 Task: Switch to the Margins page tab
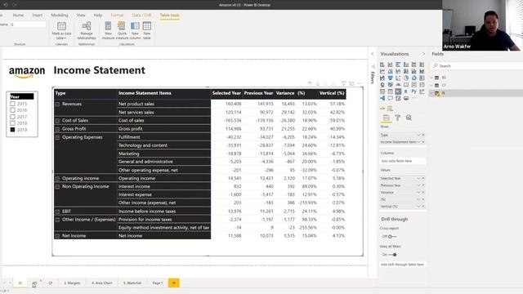point(72,283)
